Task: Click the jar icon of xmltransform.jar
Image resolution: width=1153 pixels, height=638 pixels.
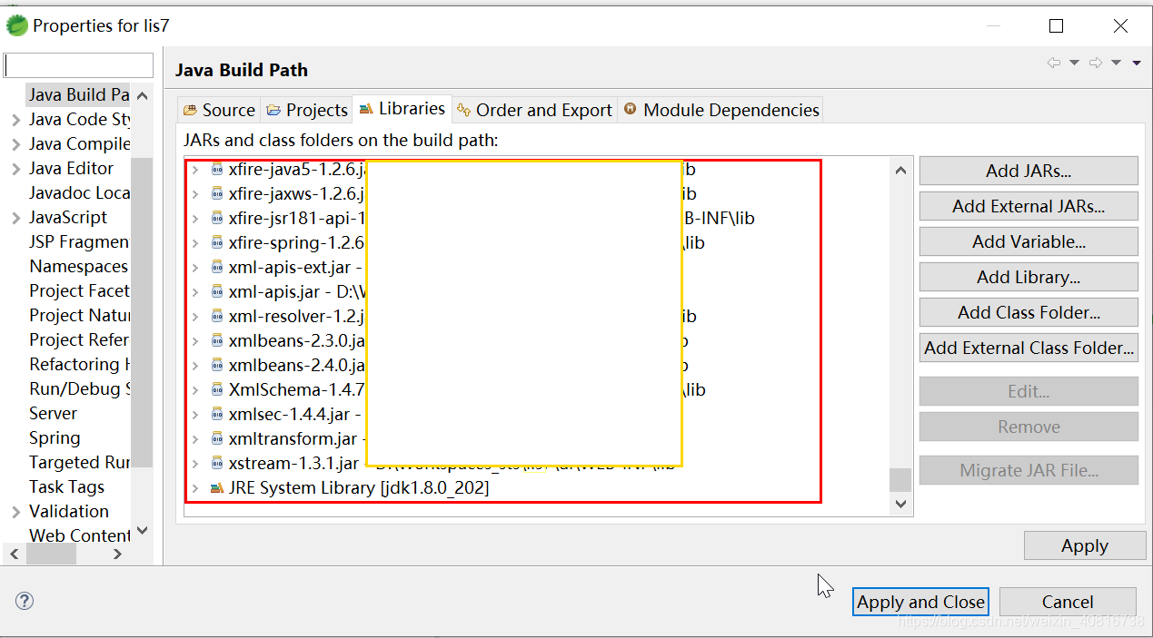Action: click(x=217, y=438)
